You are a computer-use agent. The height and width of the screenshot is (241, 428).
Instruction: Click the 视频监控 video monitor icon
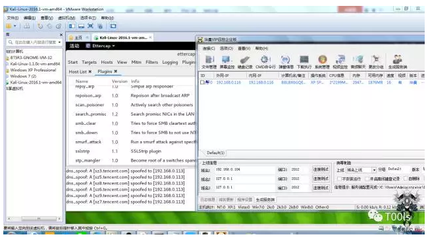coord(340,62)
